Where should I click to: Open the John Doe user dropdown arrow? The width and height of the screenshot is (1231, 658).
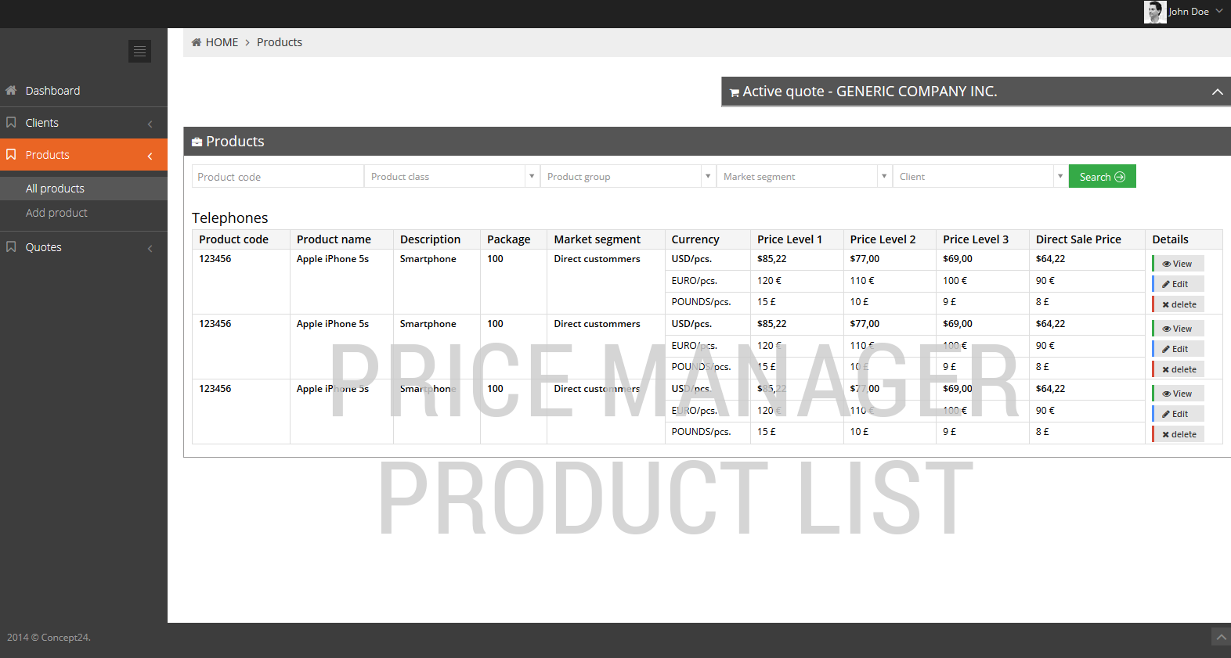[1219, 11]
